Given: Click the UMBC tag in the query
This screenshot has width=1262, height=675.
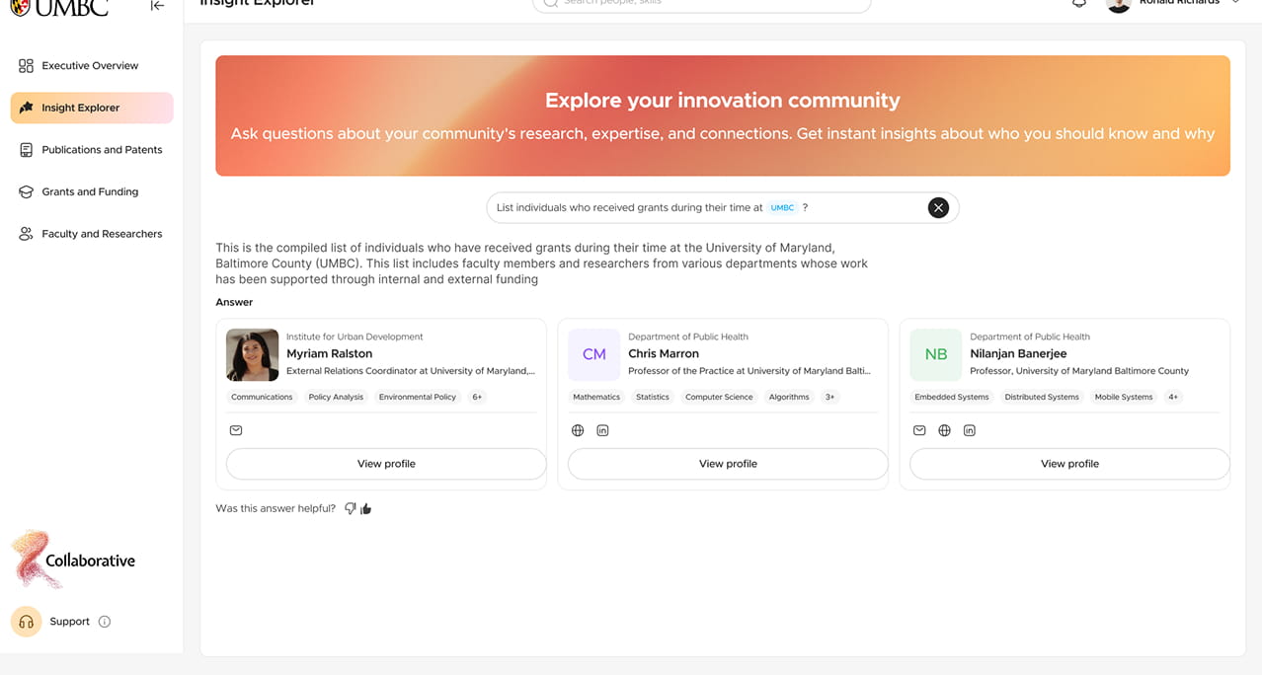Looking at the screenshot, I should point(782,208).
